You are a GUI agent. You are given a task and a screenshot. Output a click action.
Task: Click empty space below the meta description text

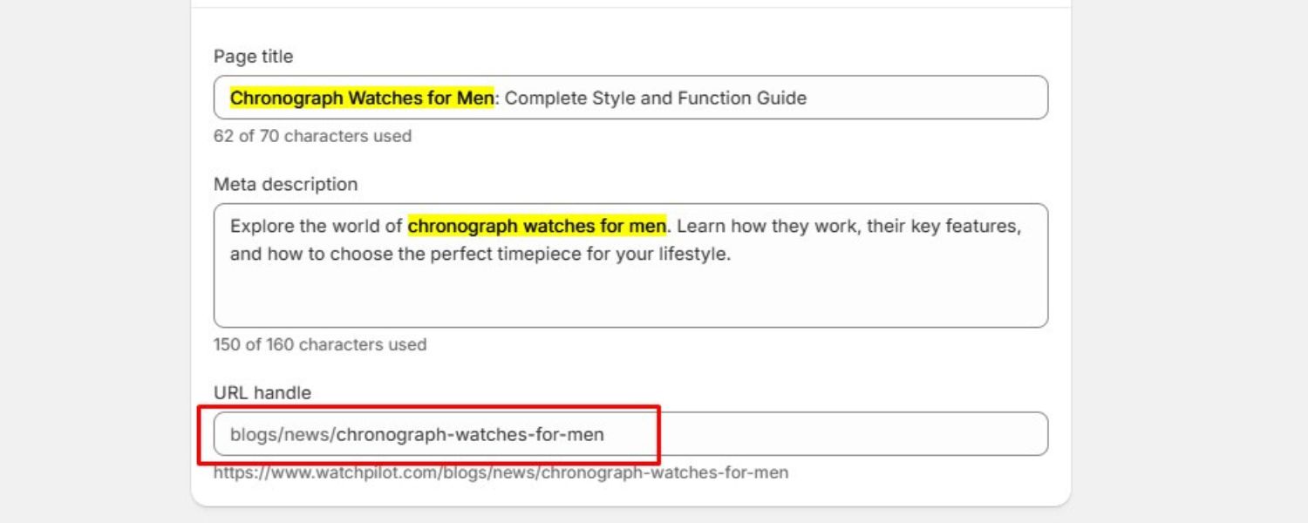click(x=628, y=301)
